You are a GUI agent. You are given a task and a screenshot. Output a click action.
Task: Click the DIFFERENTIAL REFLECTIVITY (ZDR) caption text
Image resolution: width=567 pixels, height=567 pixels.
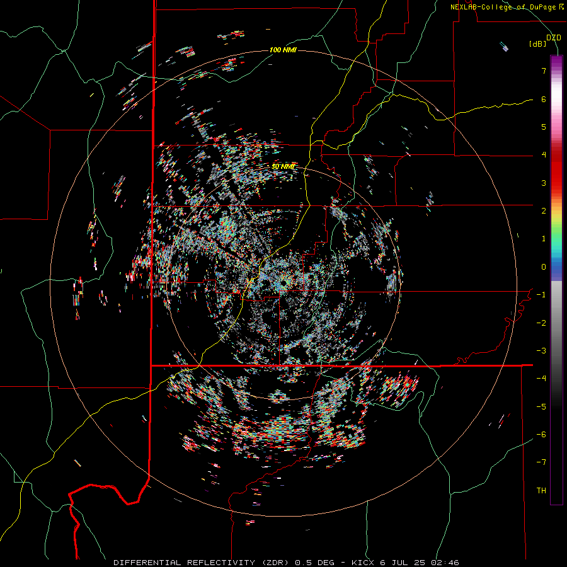pyautogui.click(x=201, y=563)
